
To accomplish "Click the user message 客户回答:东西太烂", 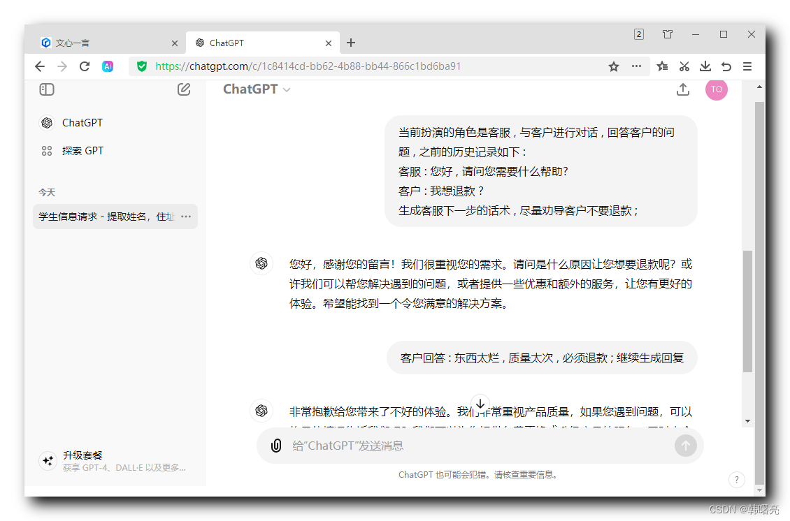I will click(x=542, y=358).
